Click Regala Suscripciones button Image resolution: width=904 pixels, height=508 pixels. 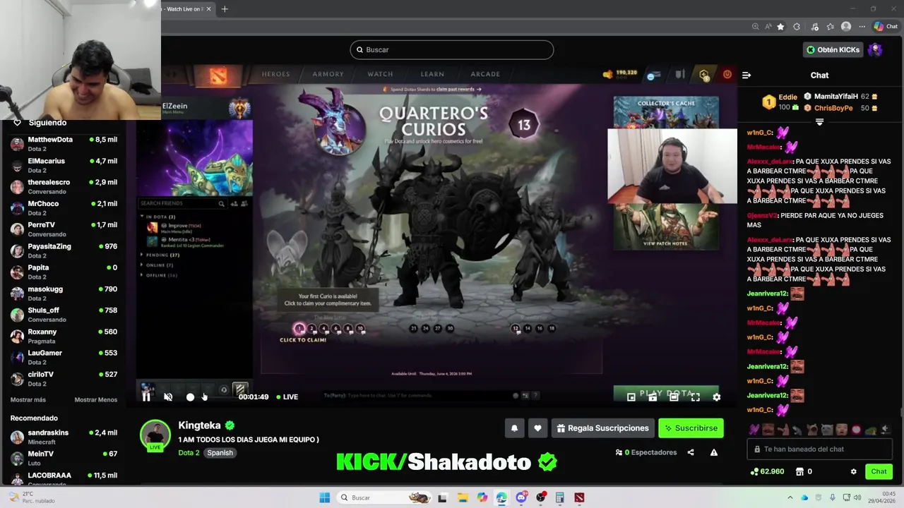pos(602,428)
